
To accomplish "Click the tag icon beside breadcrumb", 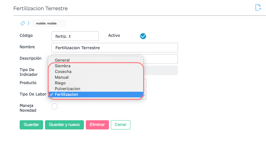I will click(x=22, y=23).
